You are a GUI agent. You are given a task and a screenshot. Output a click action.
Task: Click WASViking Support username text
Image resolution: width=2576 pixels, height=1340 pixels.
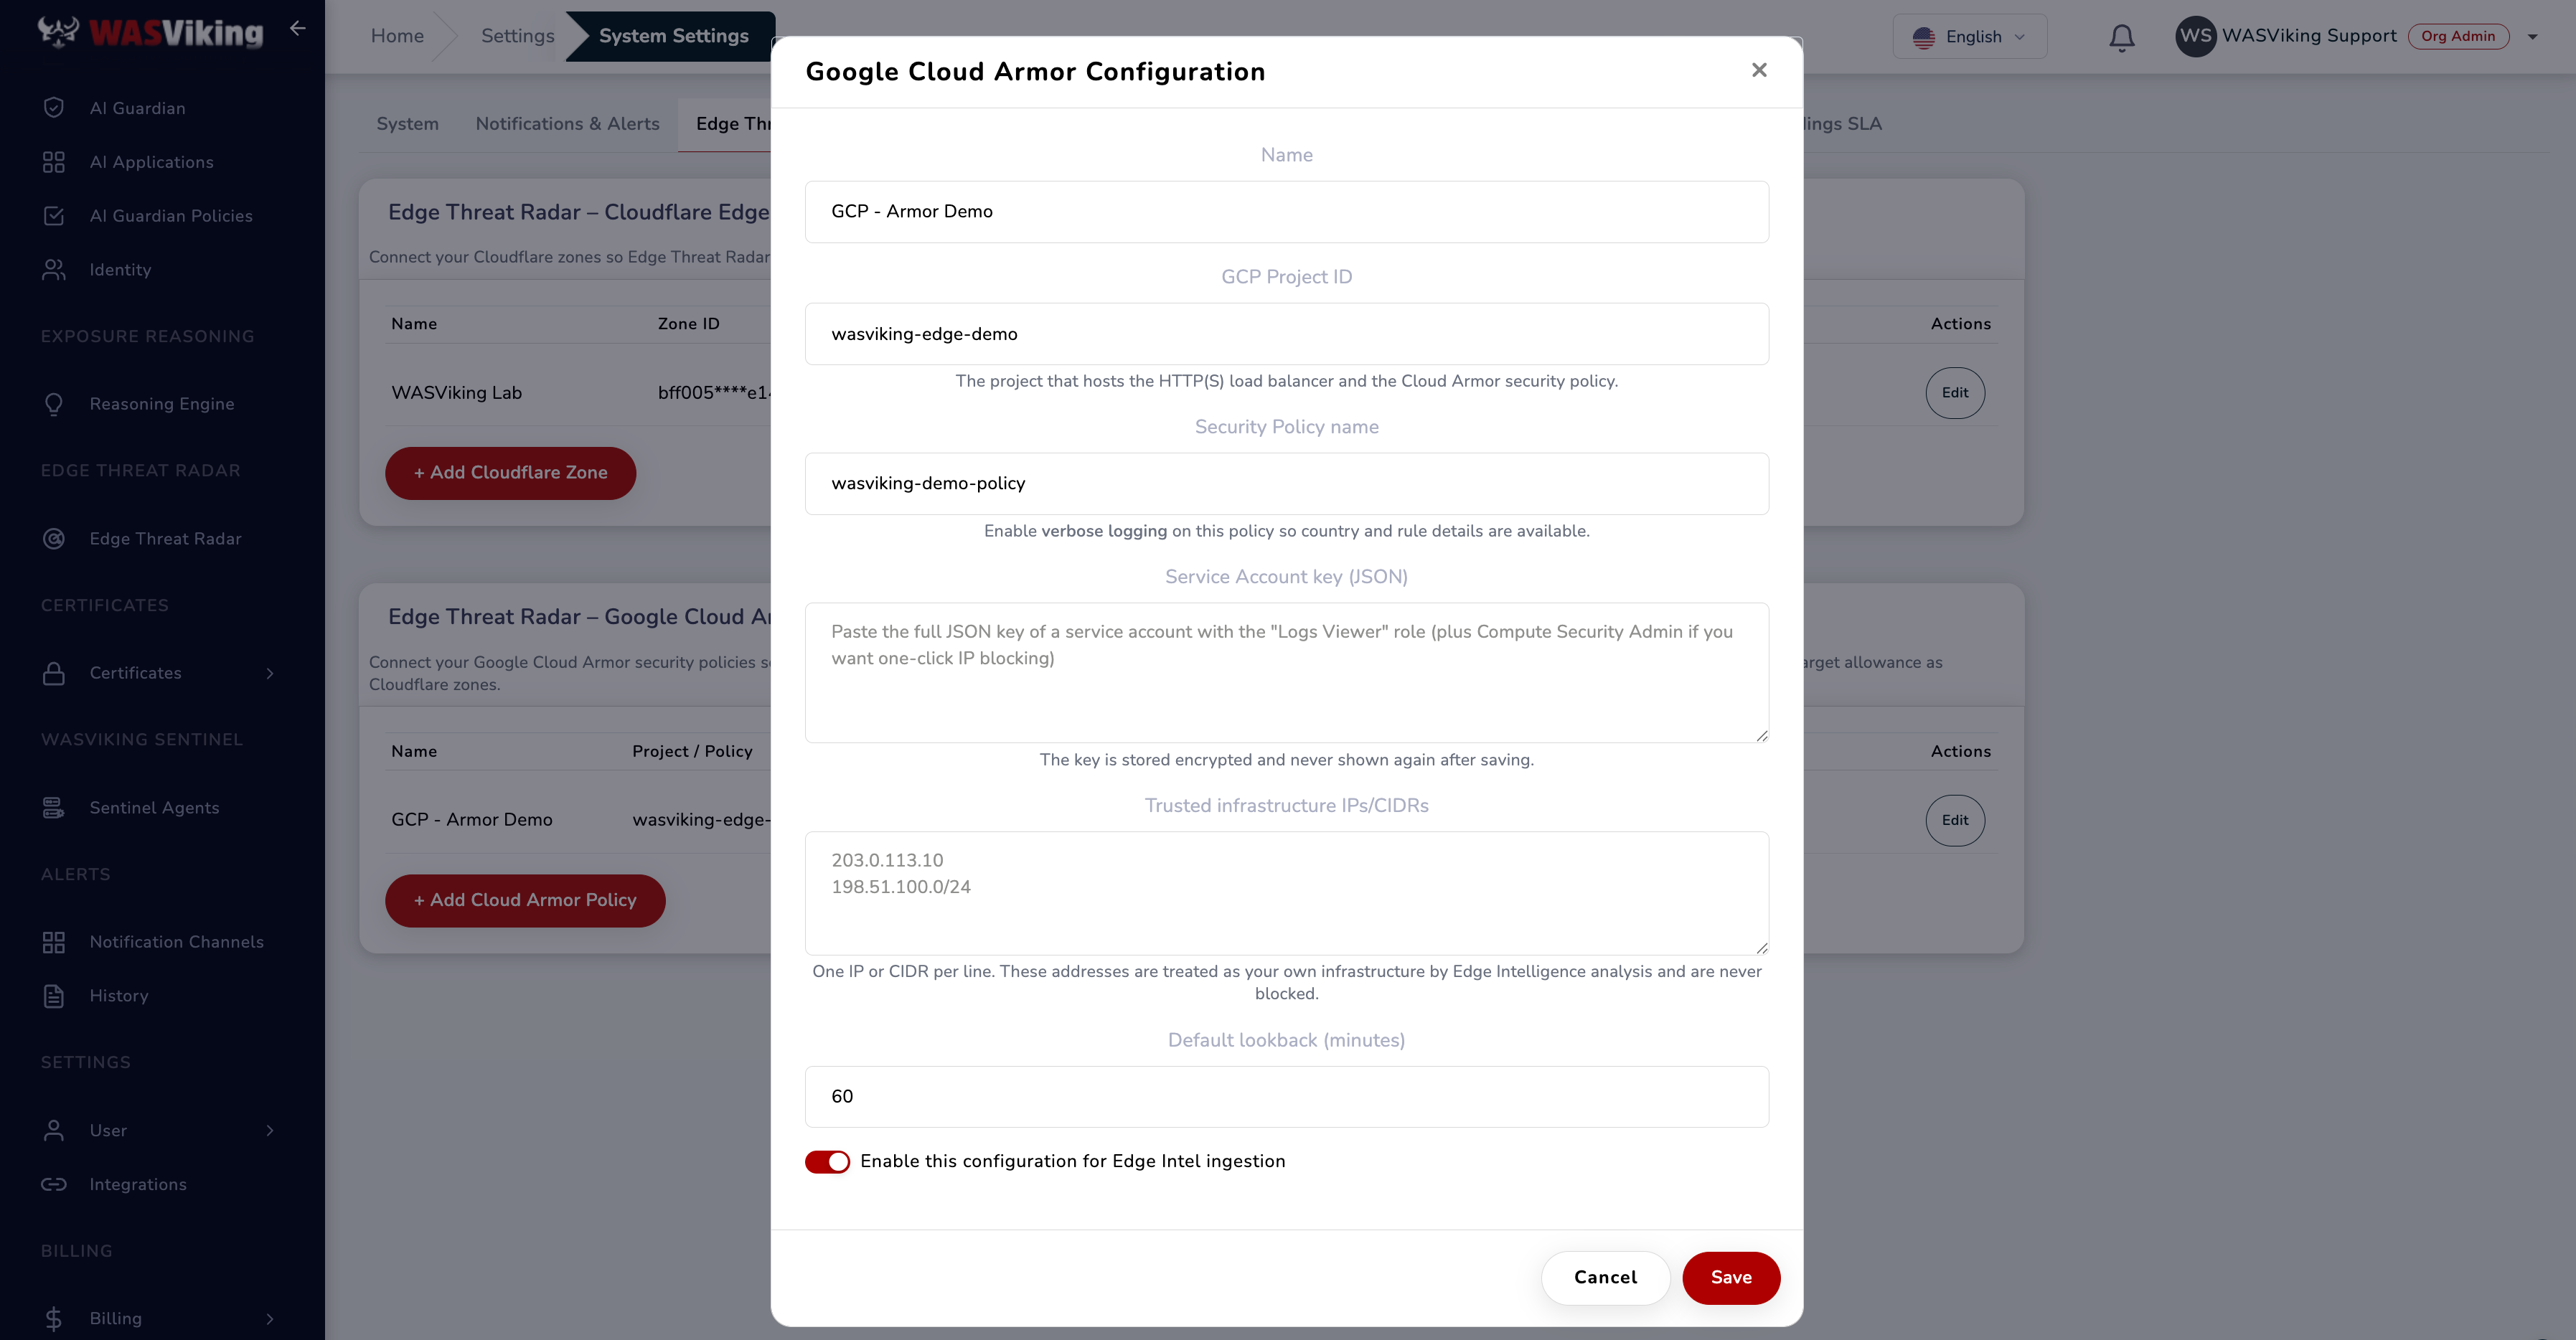pos(2308,36)
